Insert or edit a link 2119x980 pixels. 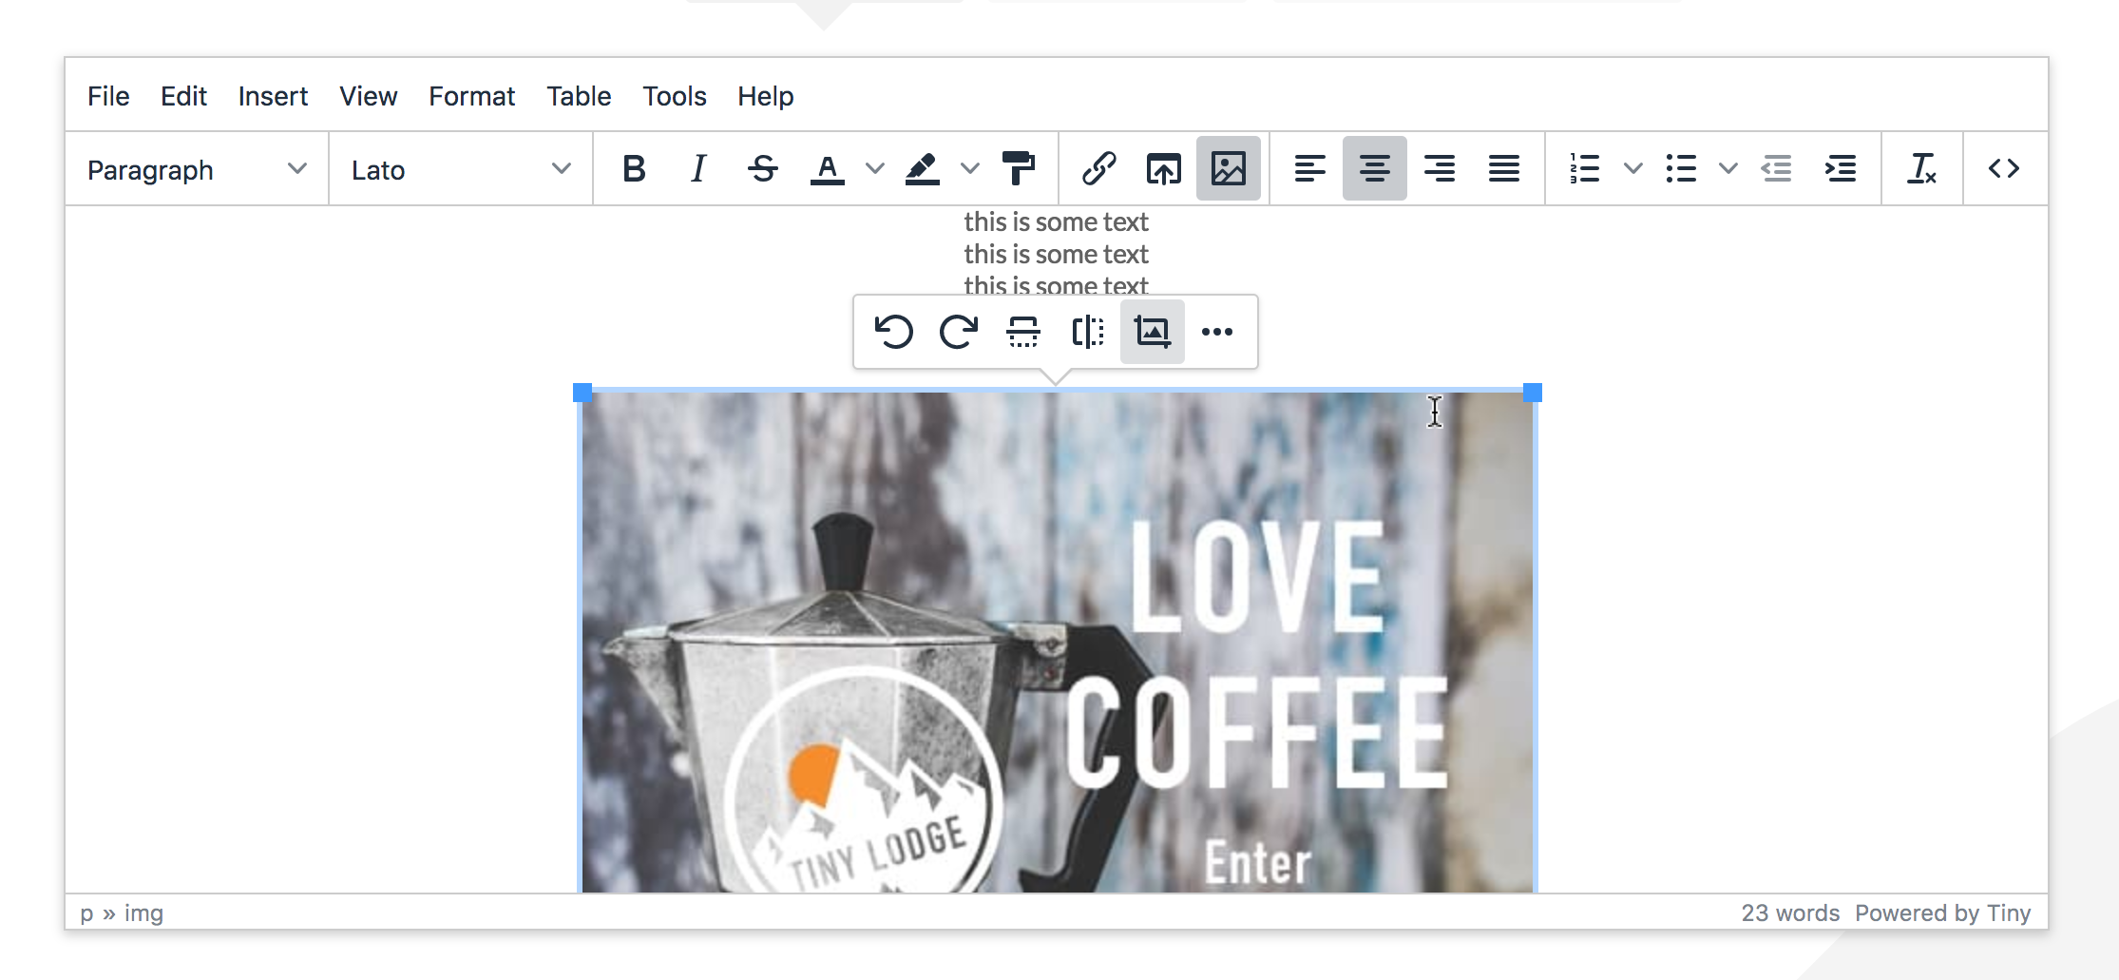coord(1099,169)
